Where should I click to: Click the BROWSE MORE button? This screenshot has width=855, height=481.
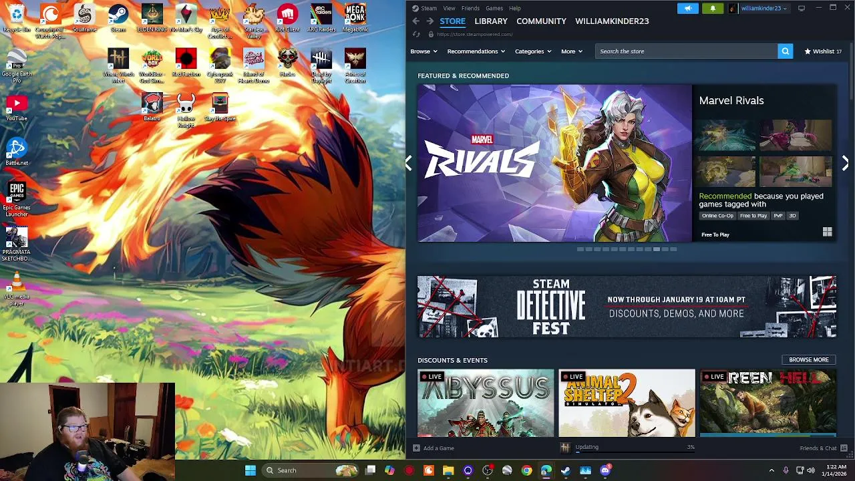click(x=808, y=359)
